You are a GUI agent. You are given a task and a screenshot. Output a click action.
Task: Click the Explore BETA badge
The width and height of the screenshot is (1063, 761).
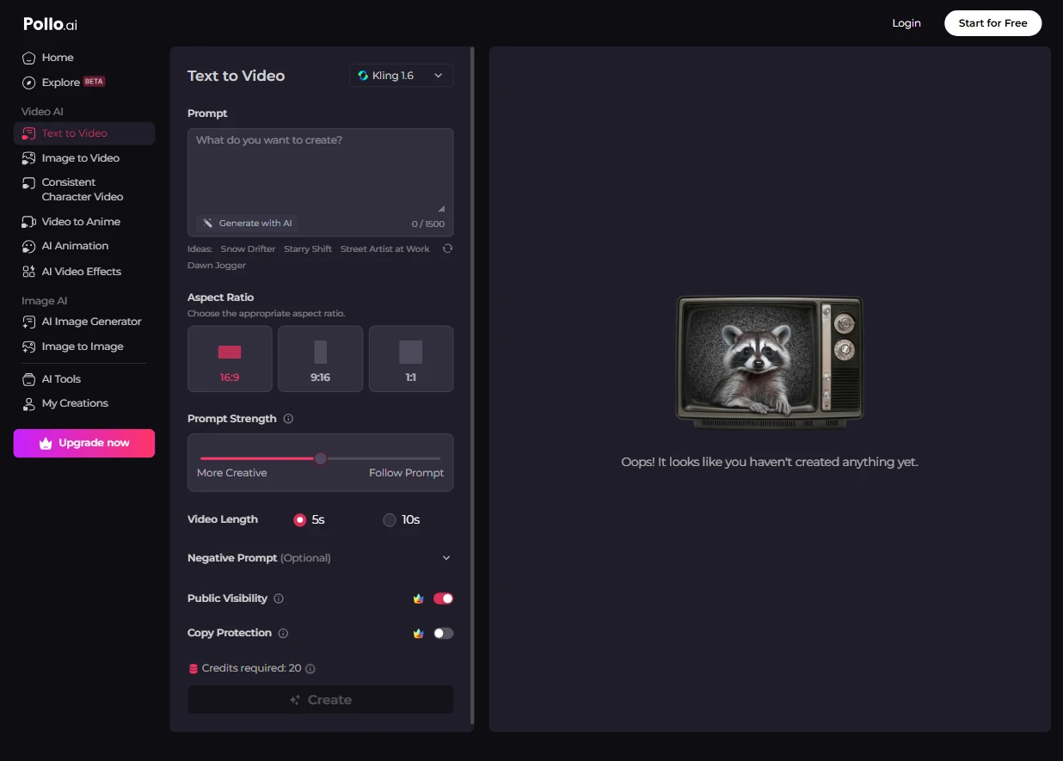(94, 82)
